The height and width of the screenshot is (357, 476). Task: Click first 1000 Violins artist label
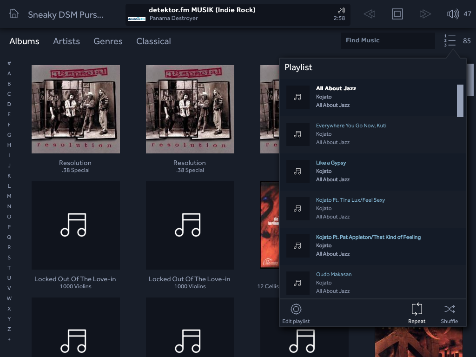76,286
